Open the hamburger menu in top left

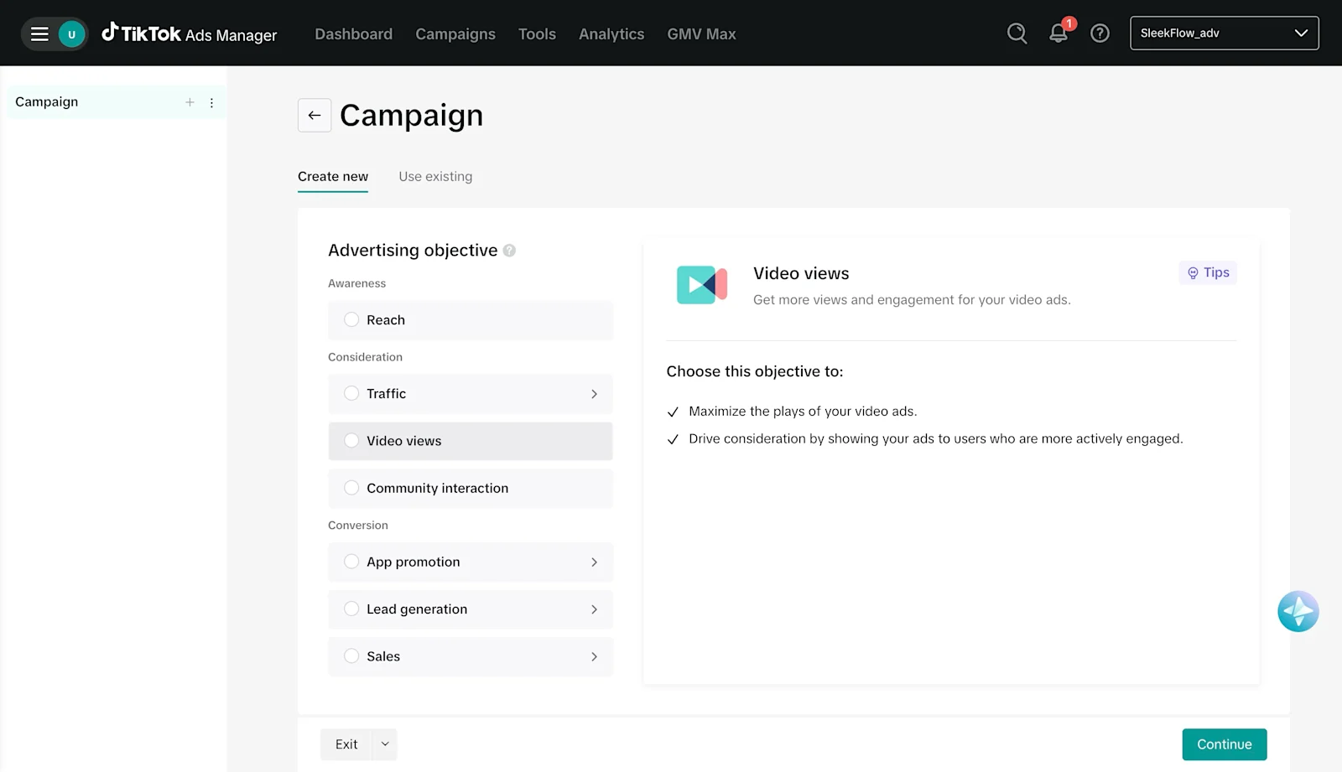pyautogui.click(x=39, y=34)
